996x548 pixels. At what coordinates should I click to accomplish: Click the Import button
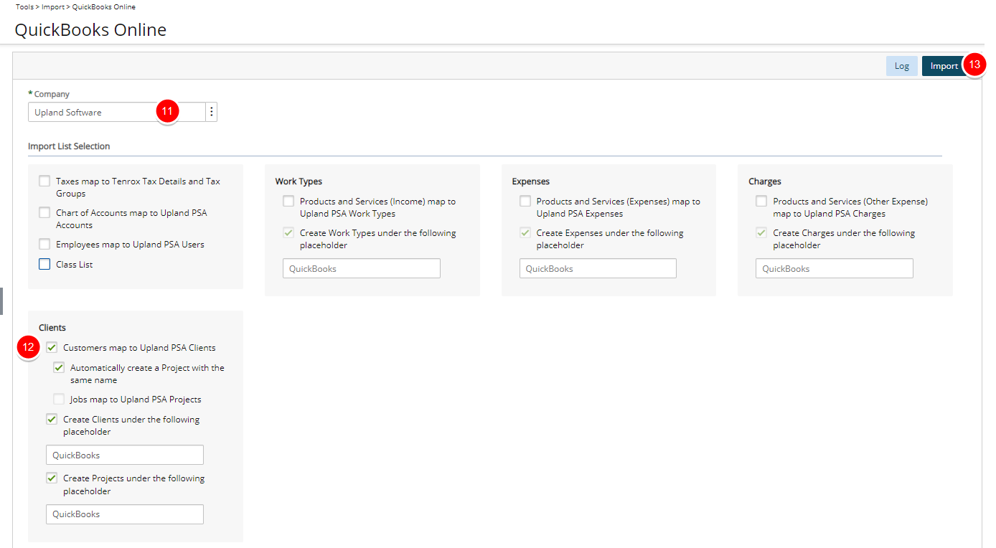coord(944,66)
